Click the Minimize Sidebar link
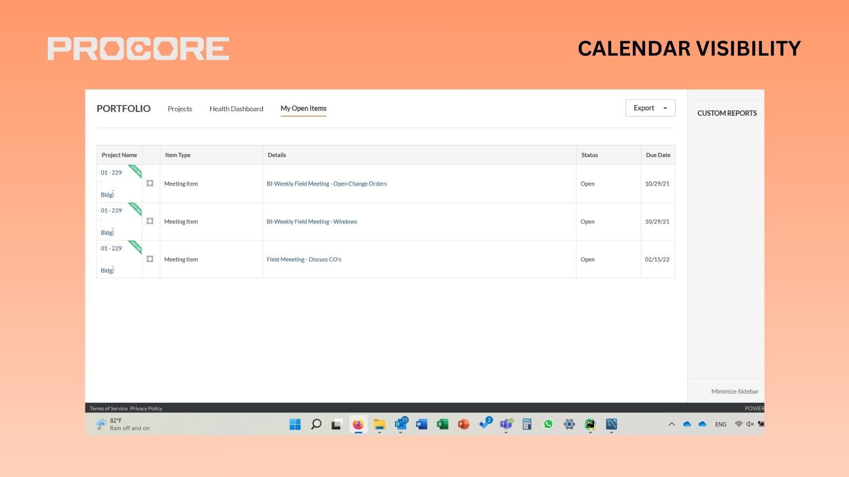The image size is (849, 477). pyautogui.click(x=734, y=391)
